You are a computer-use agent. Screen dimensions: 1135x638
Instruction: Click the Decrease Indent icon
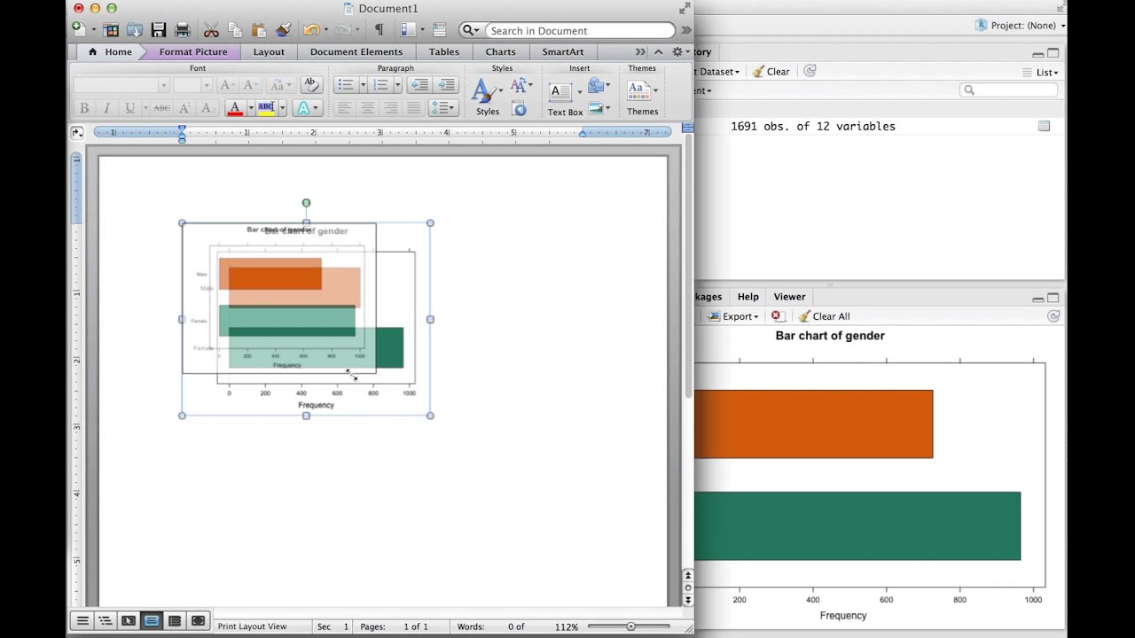click(419, 85)
